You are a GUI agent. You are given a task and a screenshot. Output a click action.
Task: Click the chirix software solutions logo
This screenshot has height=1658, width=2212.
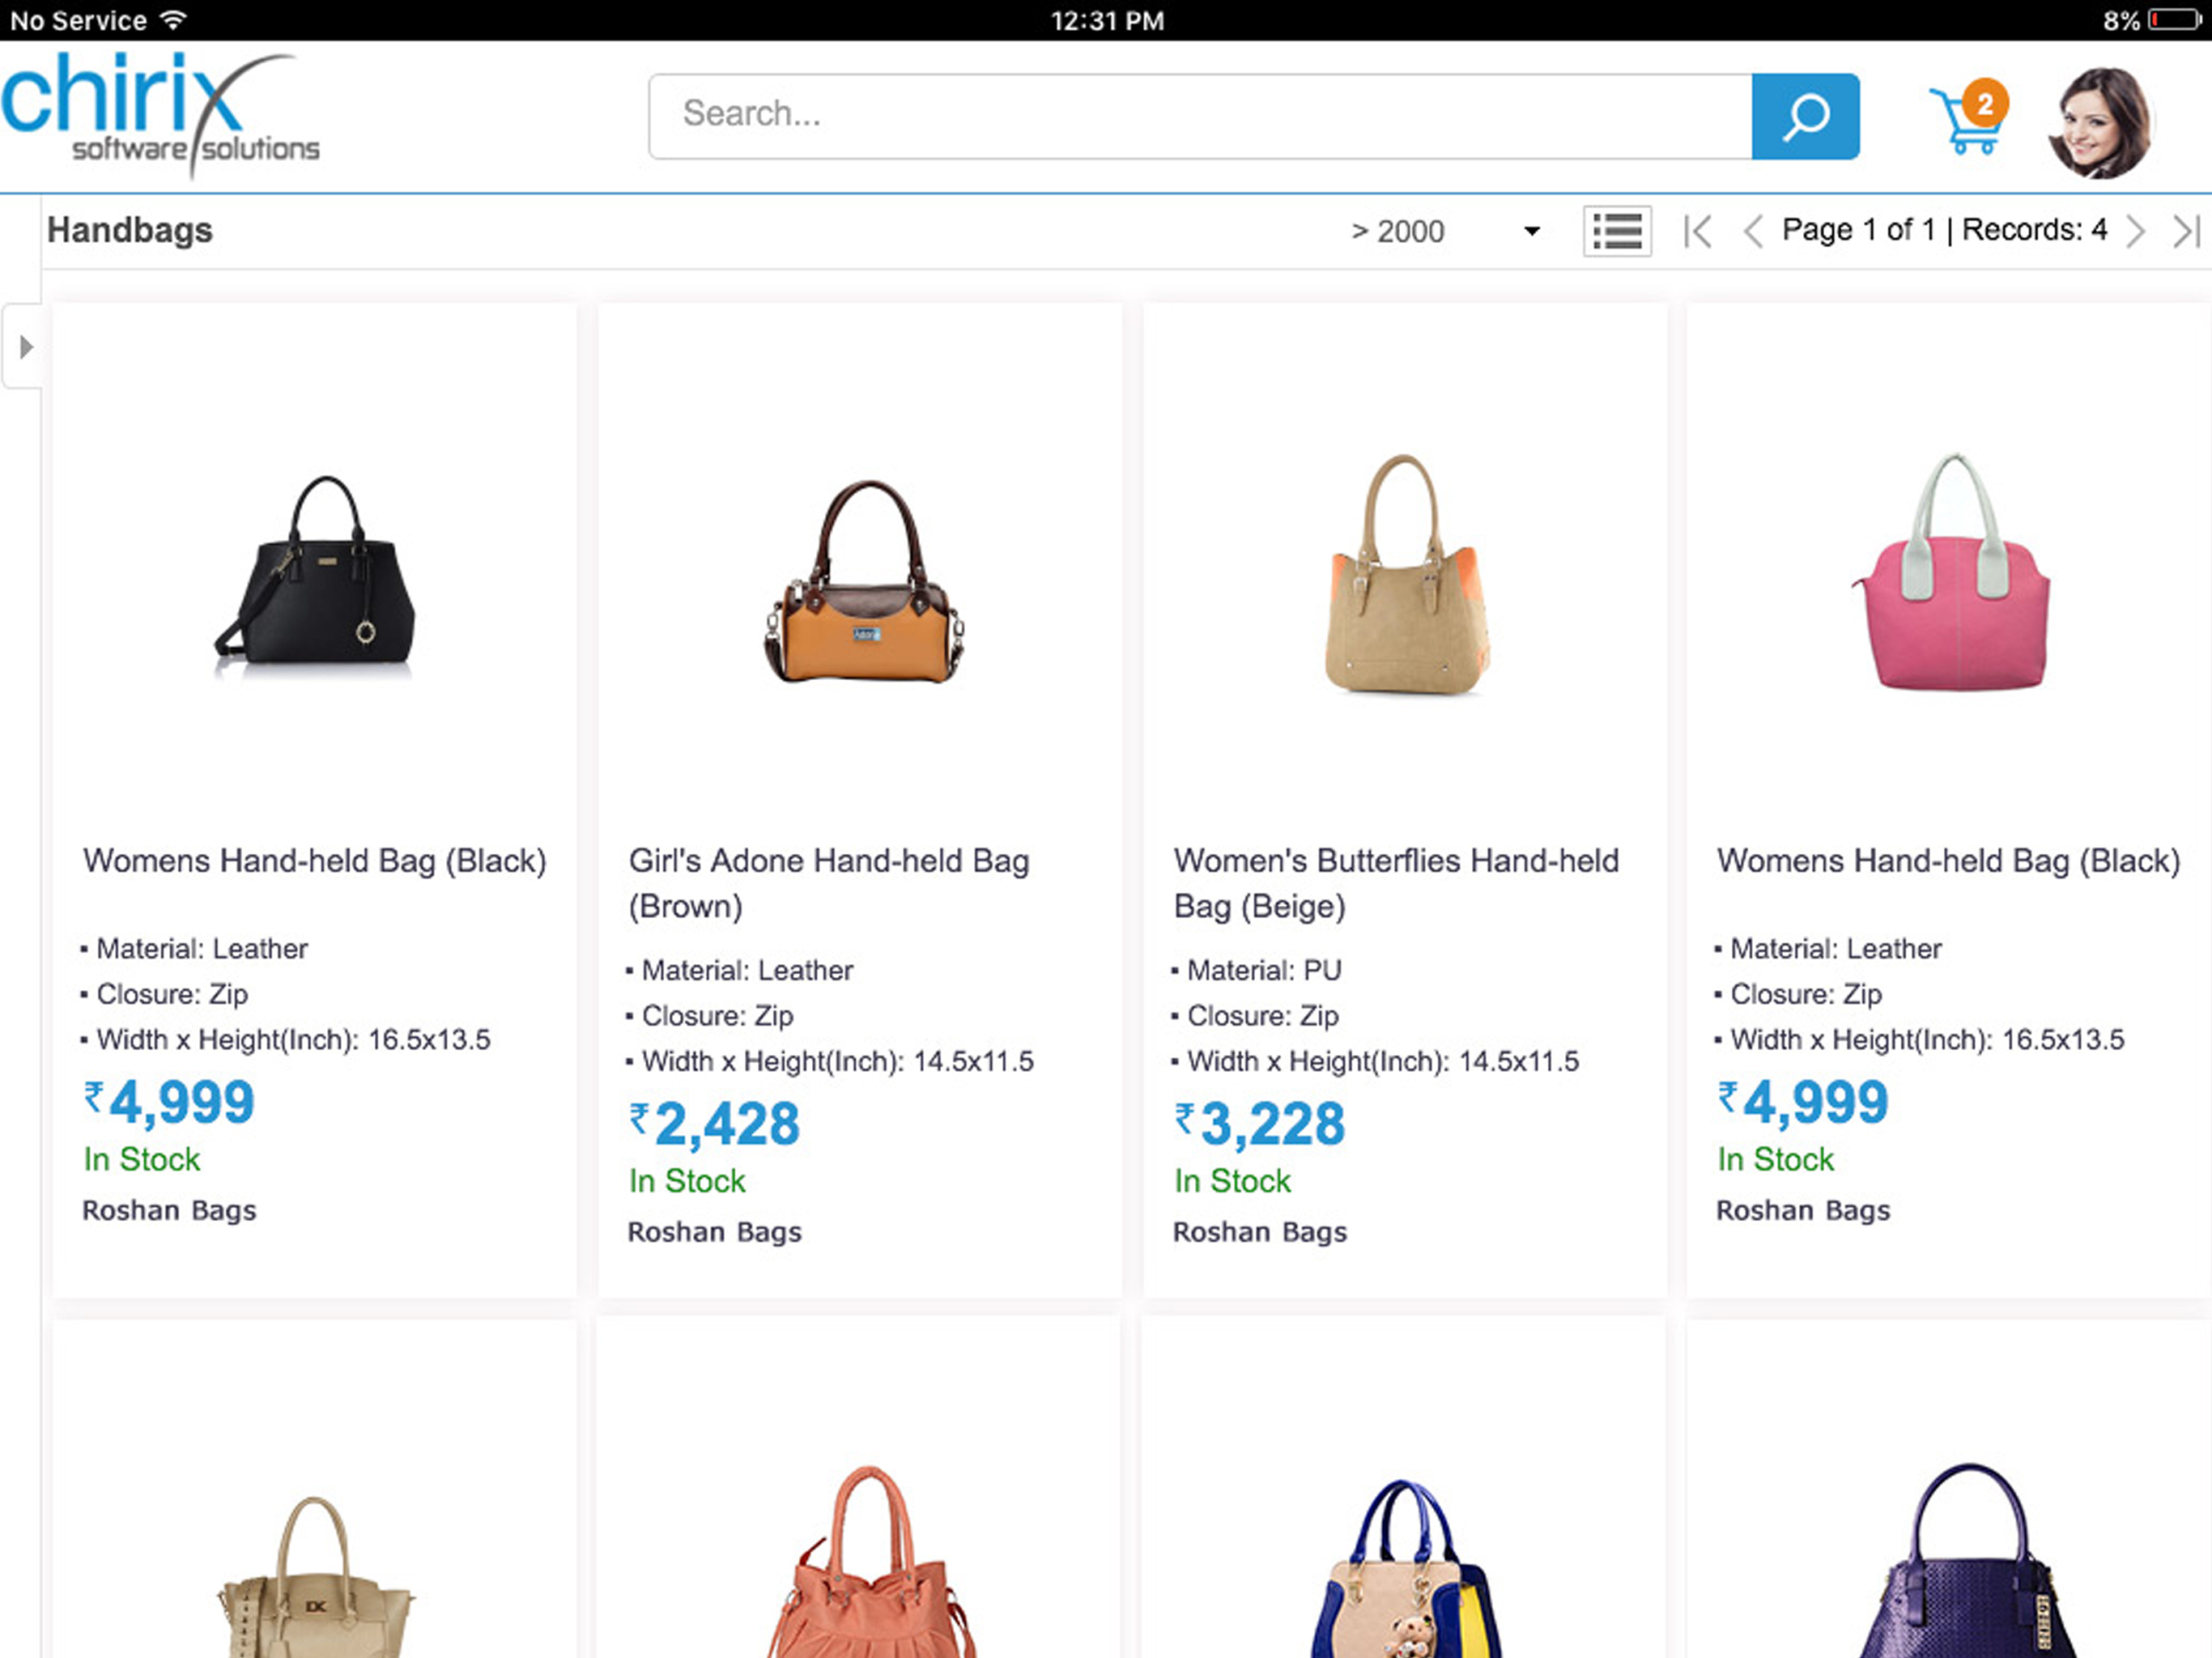pyautogui.click(x=160, y=115)
